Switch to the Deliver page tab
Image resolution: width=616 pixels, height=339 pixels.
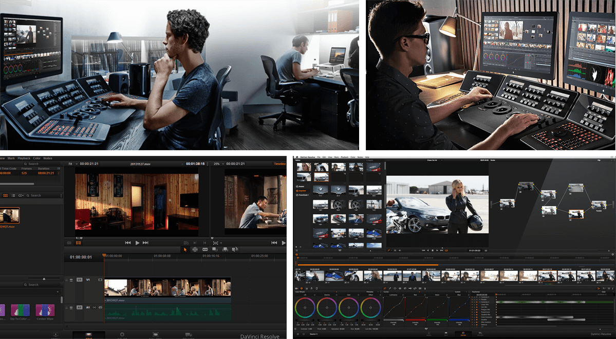tap(188, 335)
